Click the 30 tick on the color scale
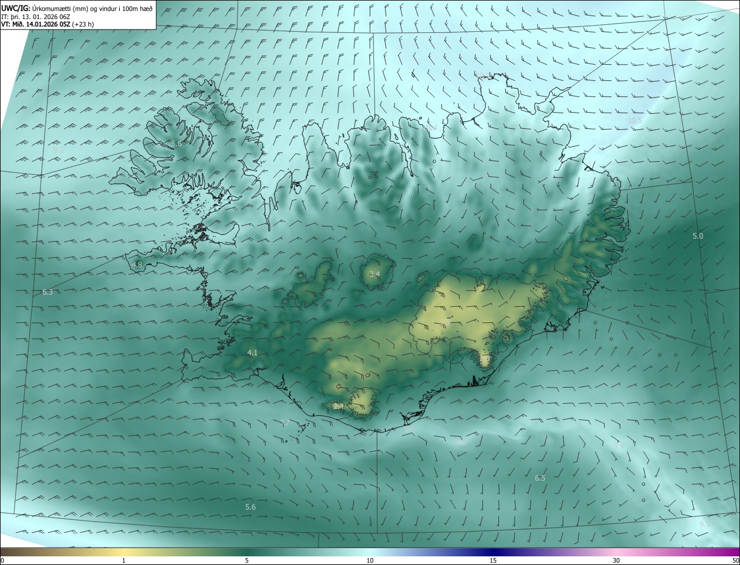740x565 pixels. coord(616,561)
